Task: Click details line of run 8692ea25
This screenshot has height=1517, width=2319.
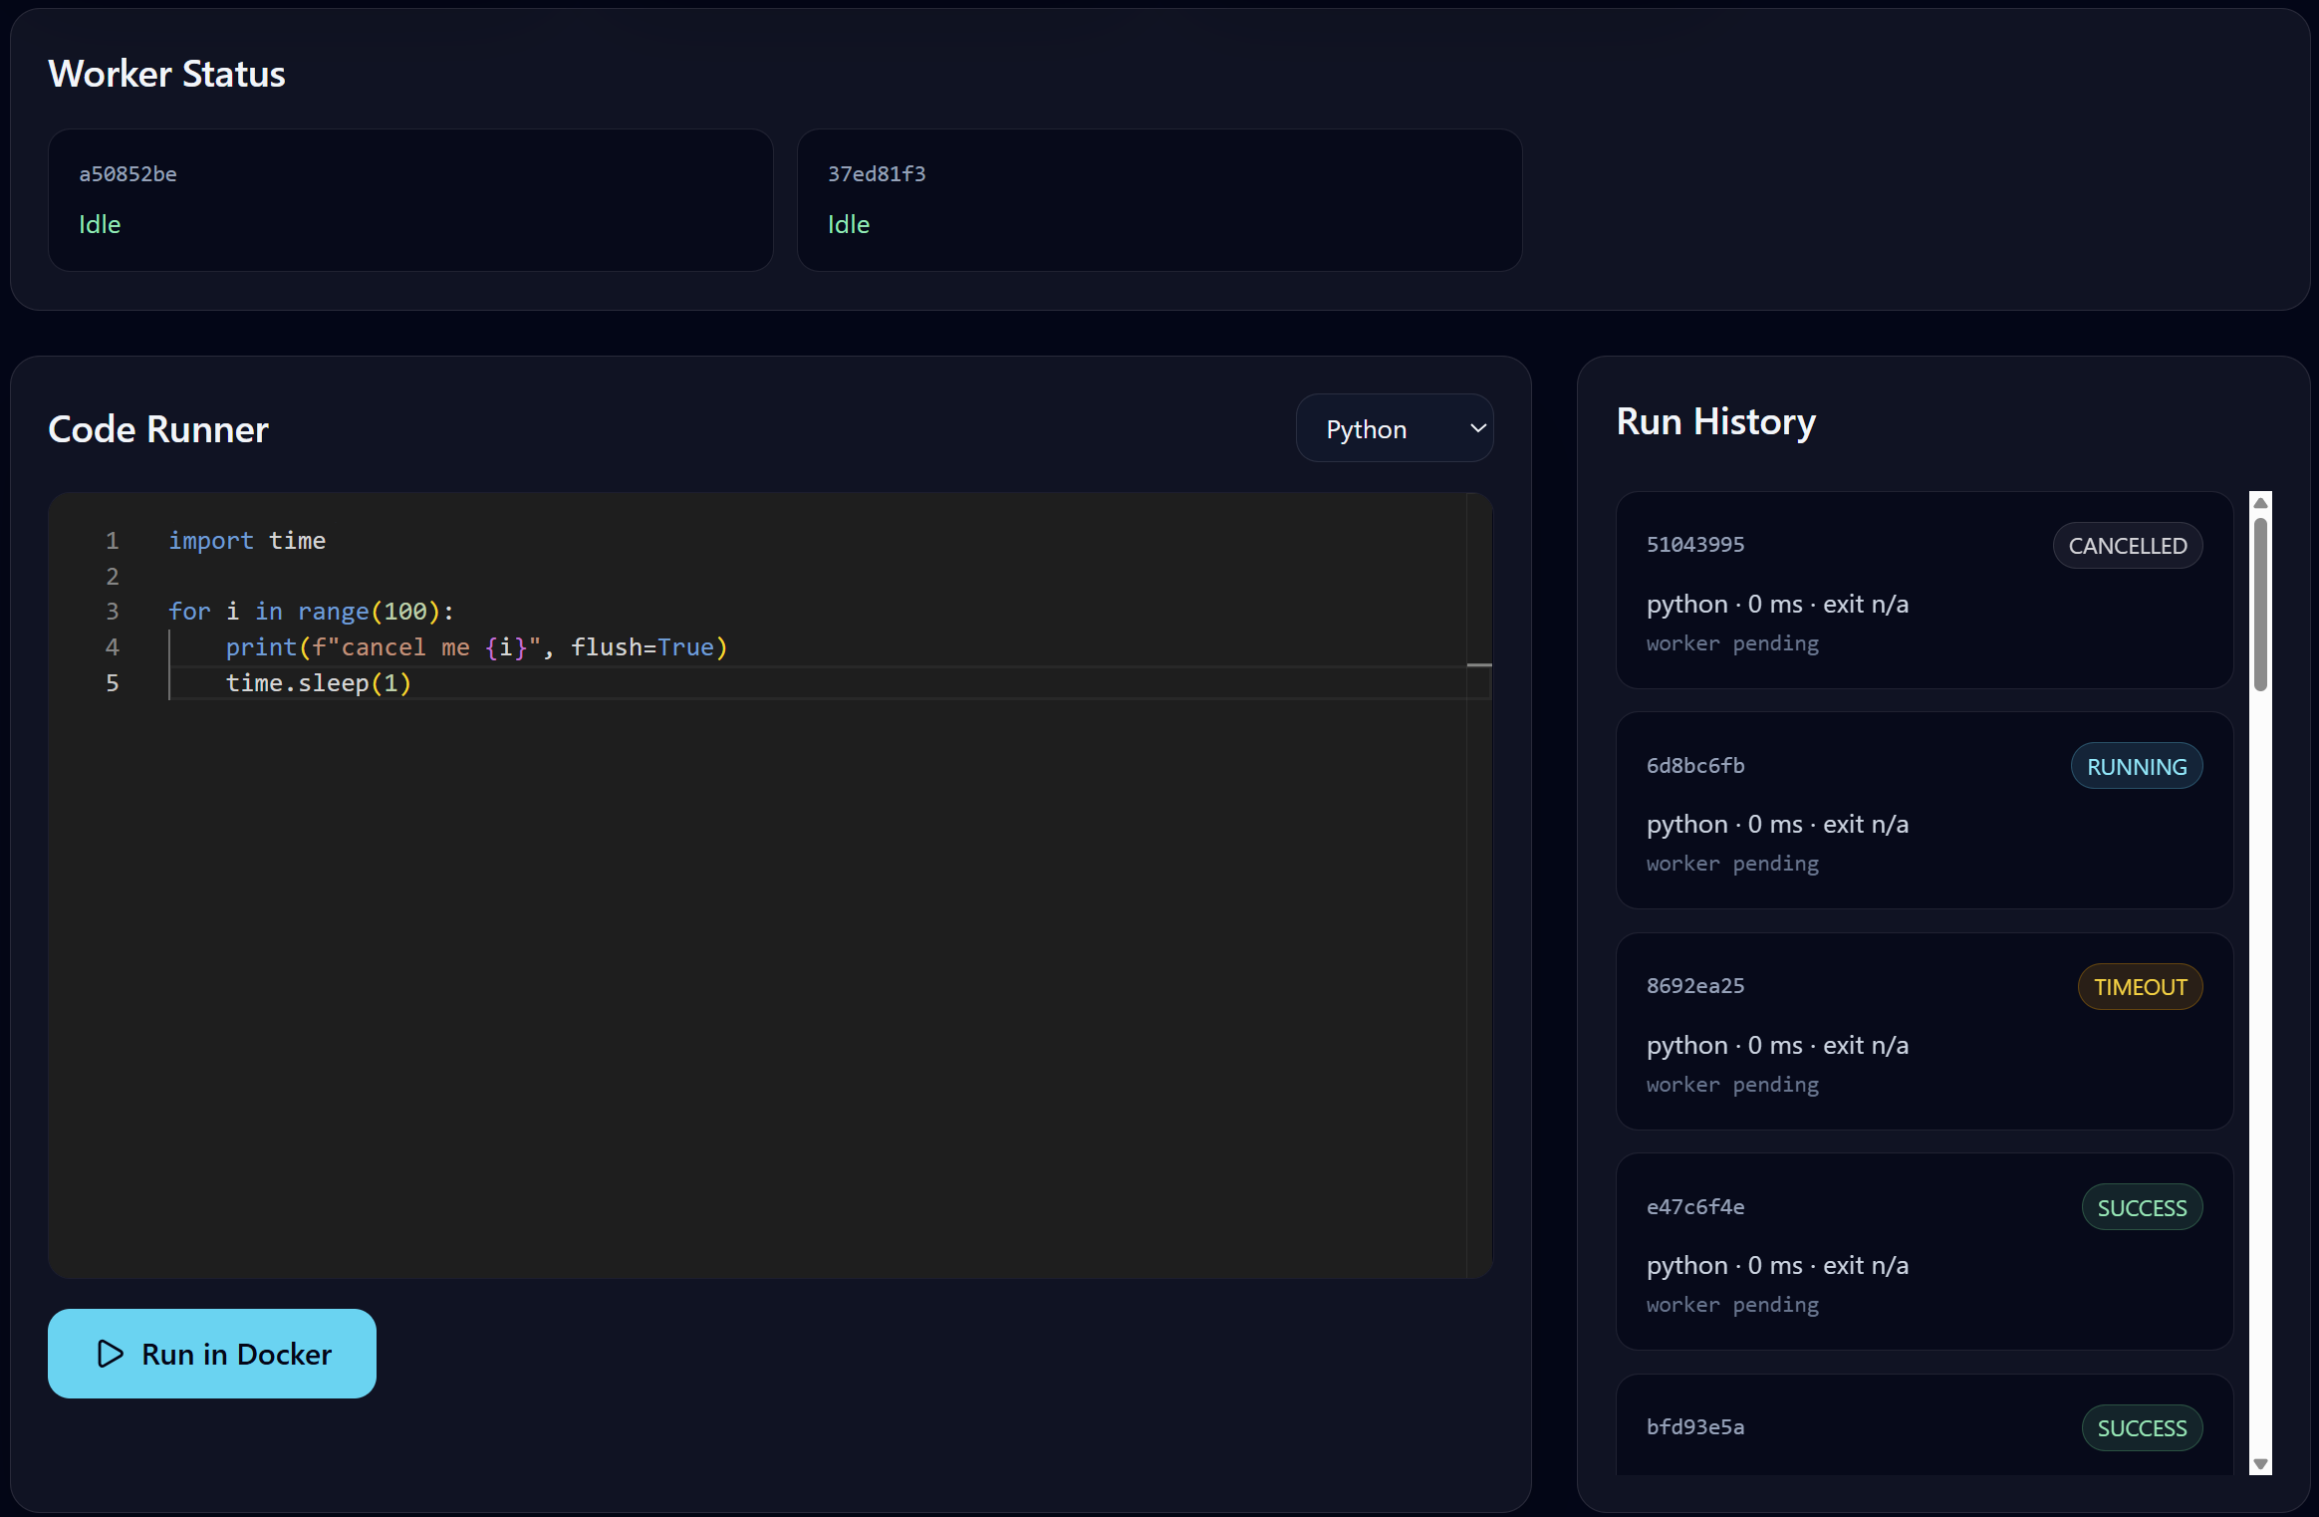Action: [x=1777, y=1045]
